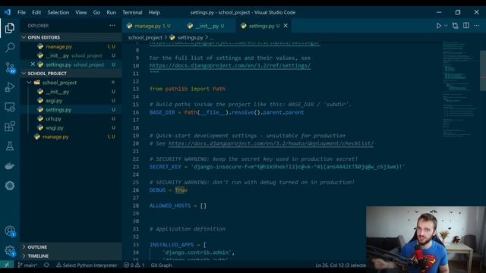Open the Manage gear icon

click(10, 250)
